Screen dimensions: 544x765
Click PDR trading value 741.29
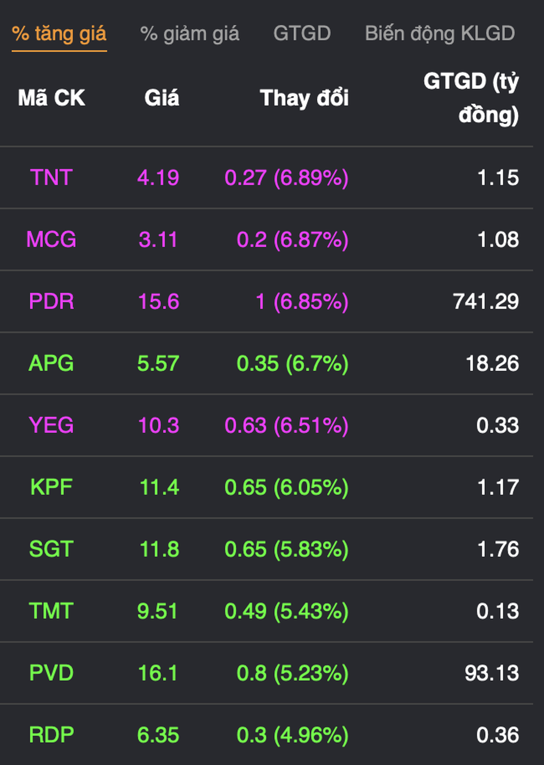(485, 301)
